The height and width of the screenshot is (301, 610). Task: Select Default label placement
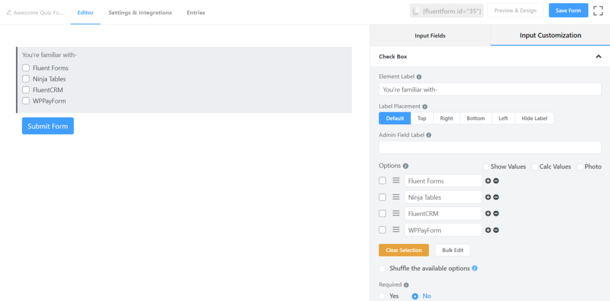tap(395, 118)
